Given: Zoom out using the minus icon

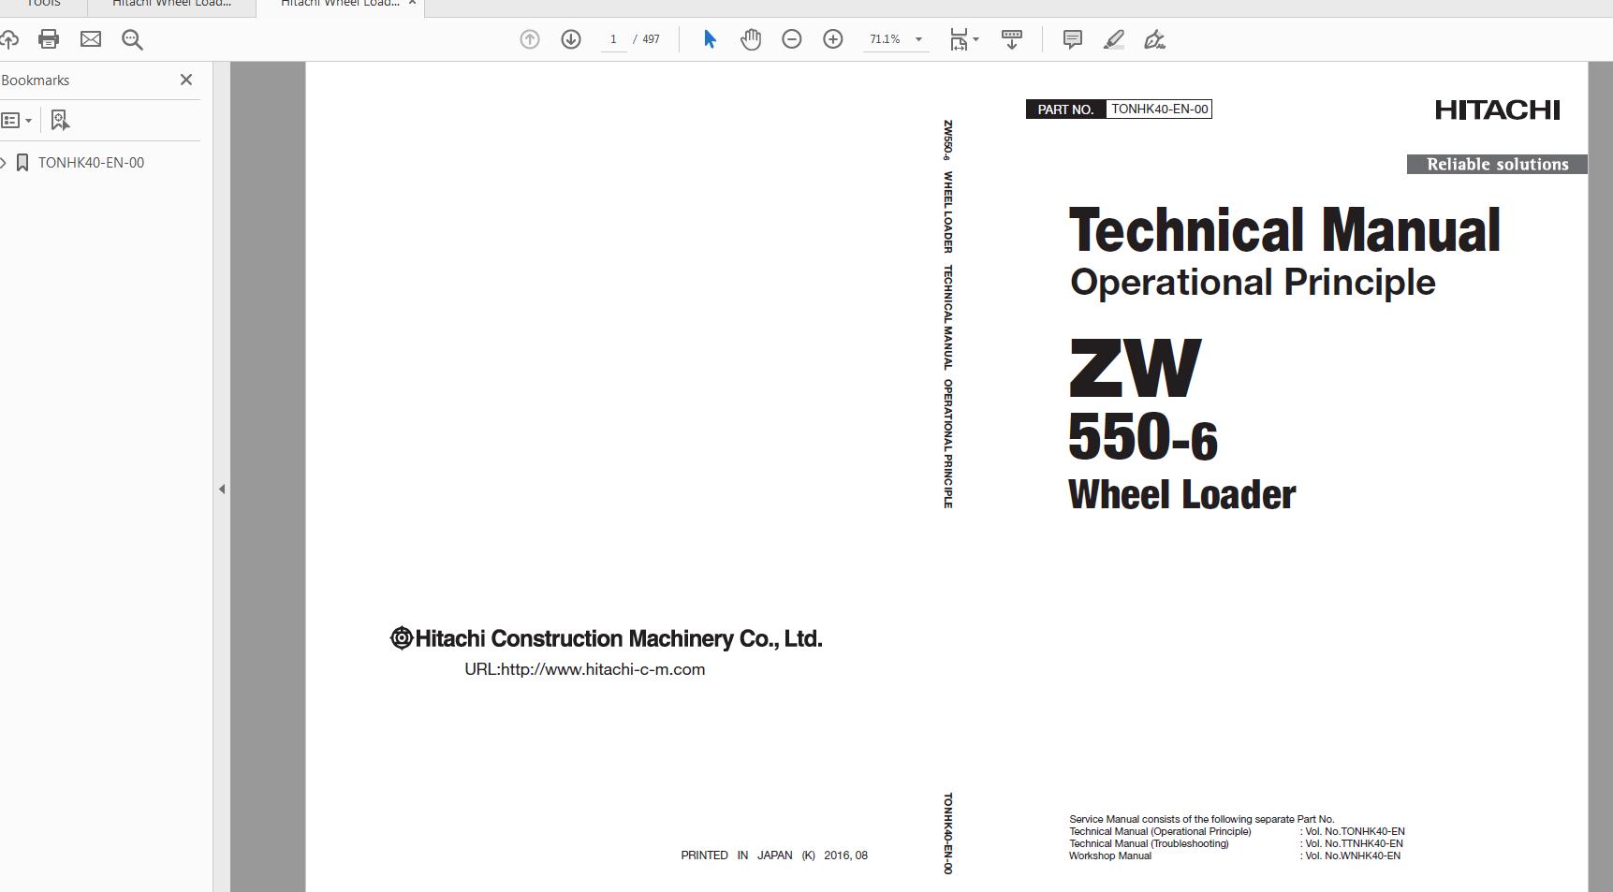Looking at the screenshot, I should tap(791, 39).
